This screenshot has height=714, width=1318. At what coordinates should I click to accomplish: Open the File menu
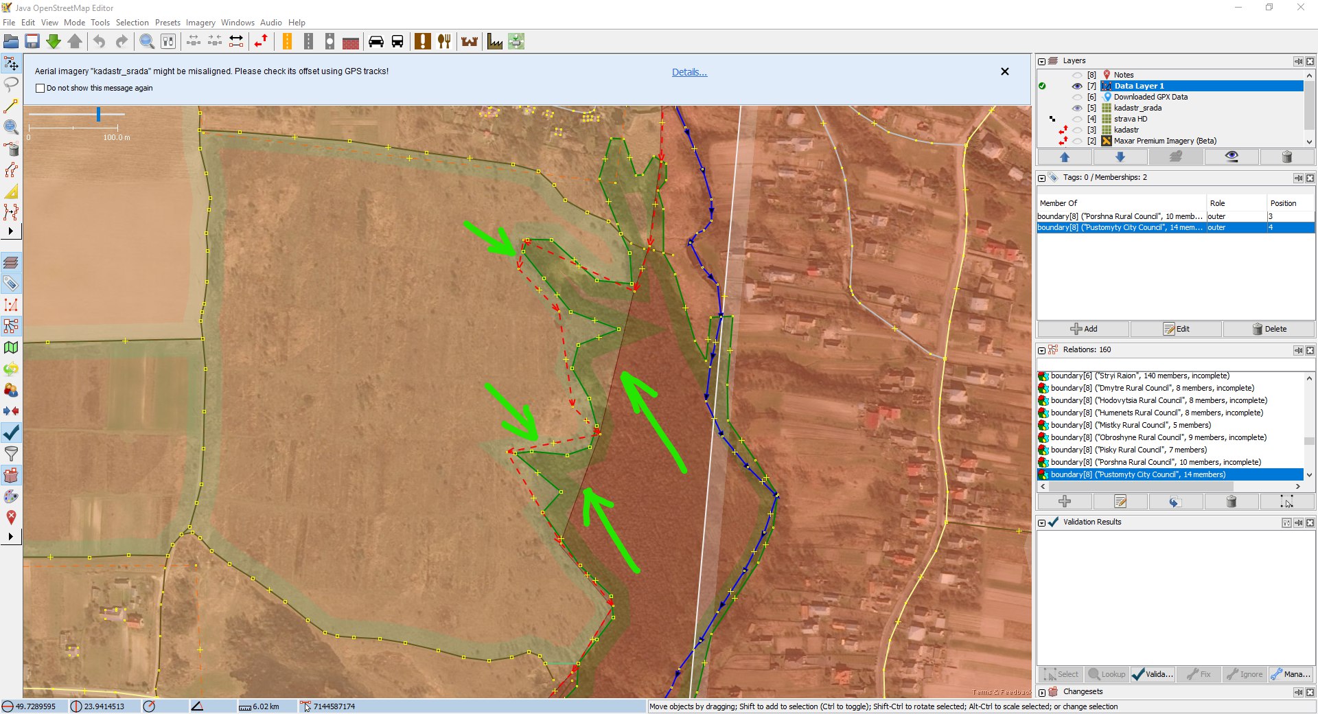(x=9, y=23)
